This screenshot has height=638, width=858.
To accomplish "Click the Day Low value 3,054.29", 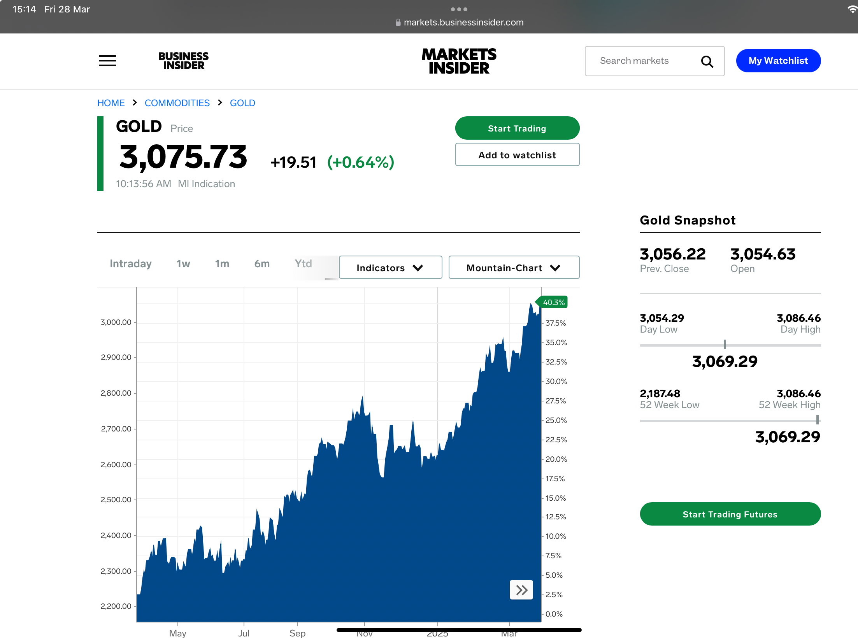I will (662, 318).
